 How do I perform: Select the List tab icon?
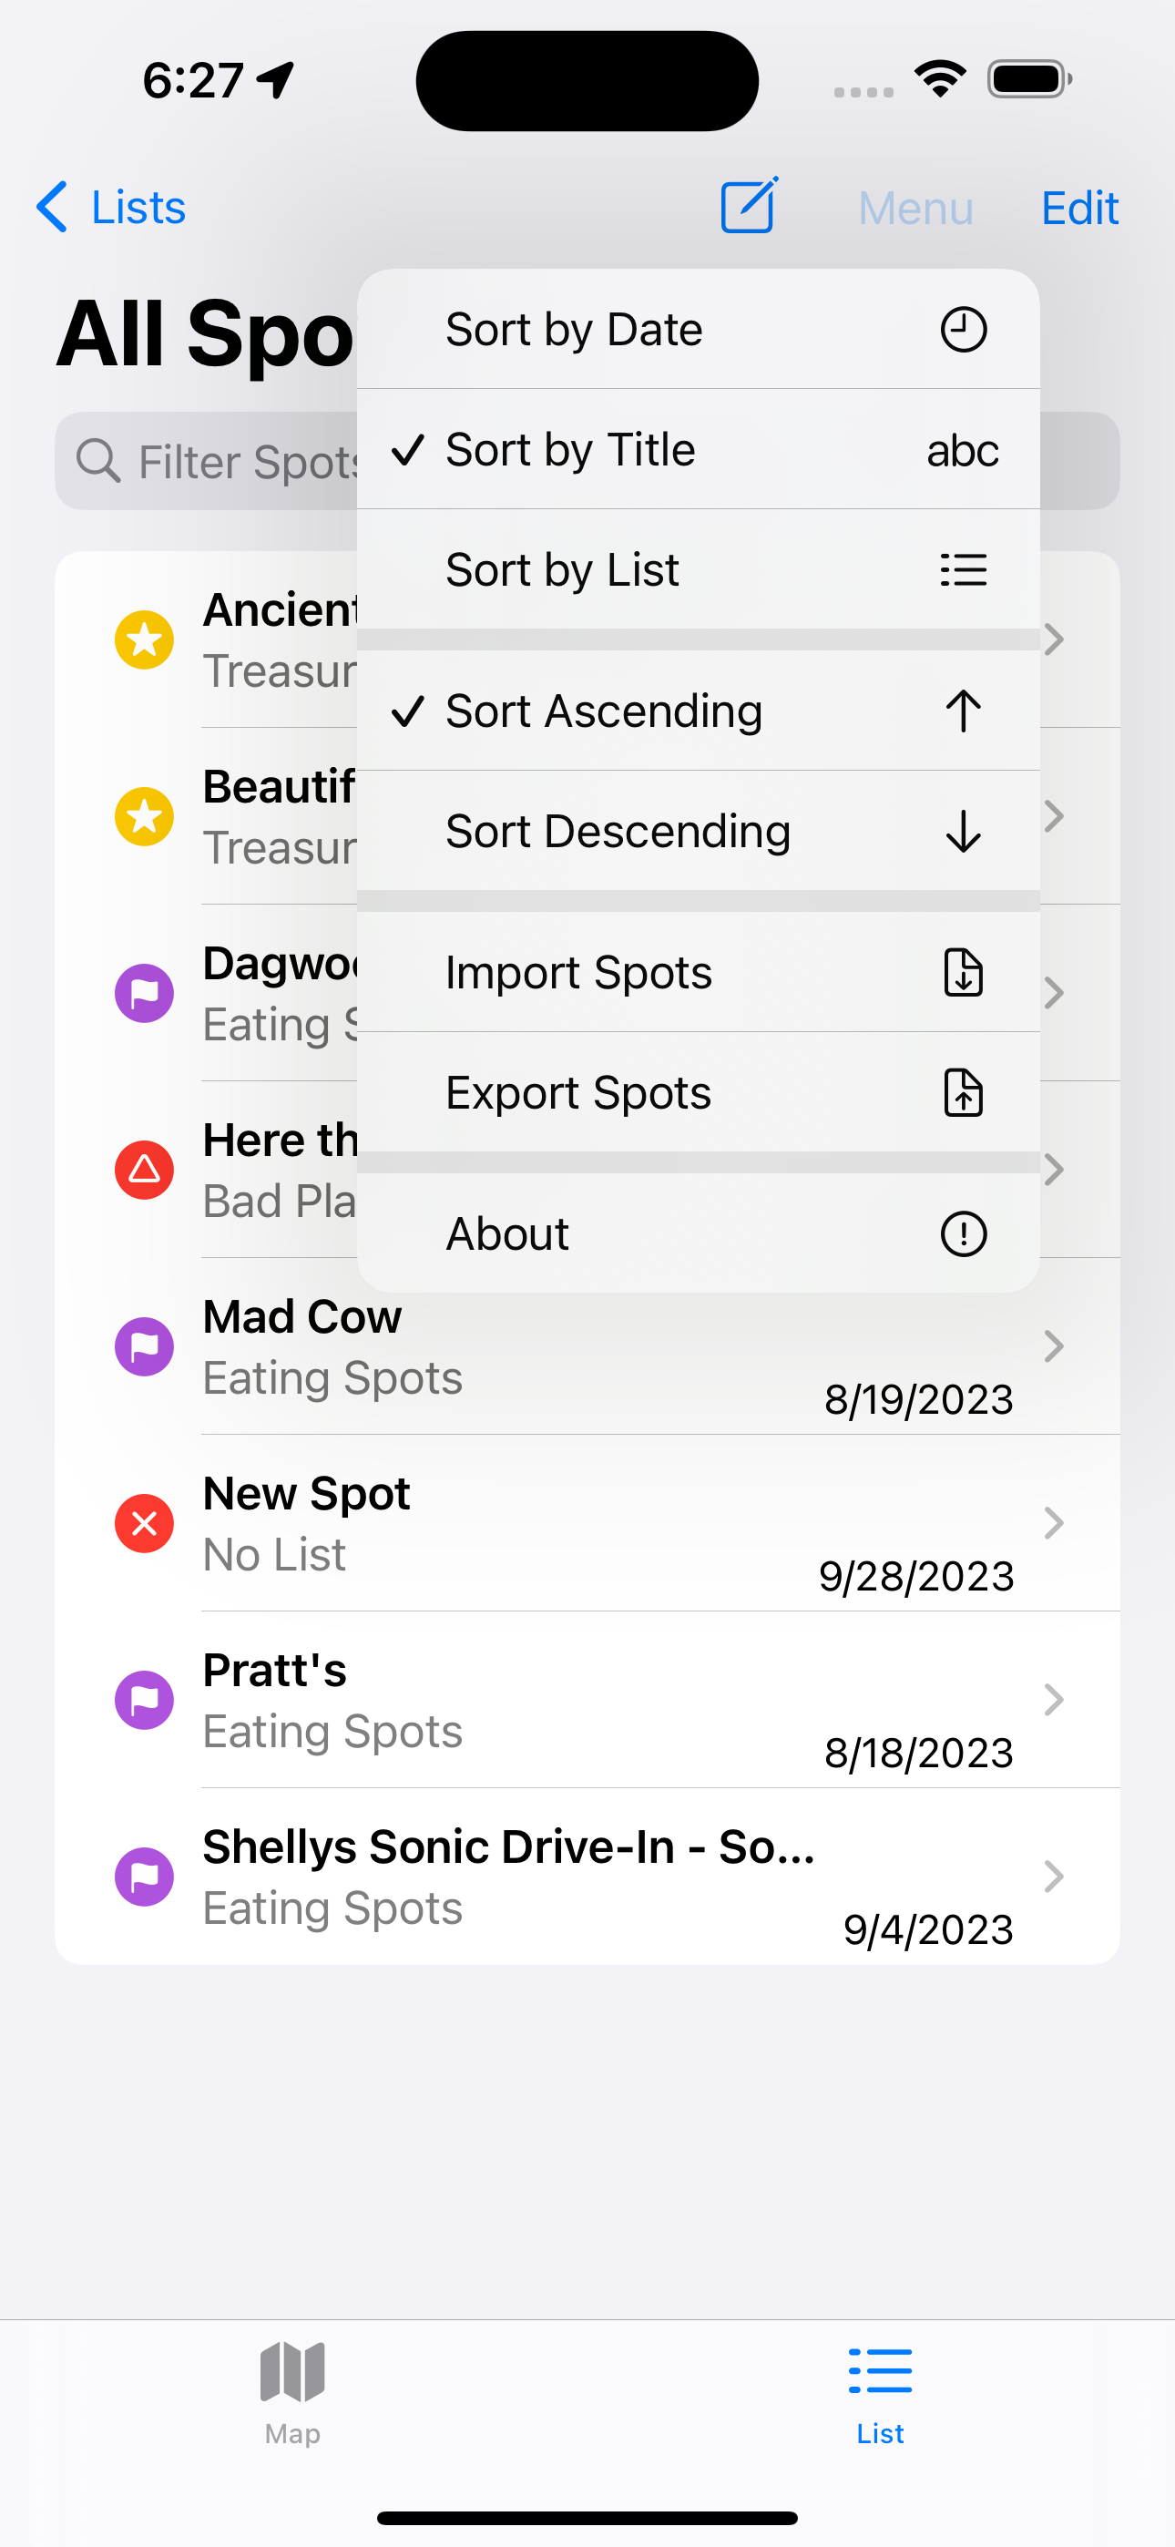coord(880,2371)
